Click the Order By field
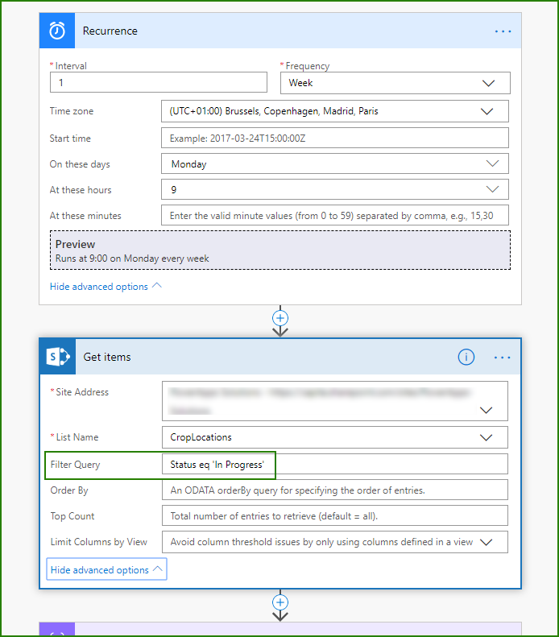 pos(335,490)
